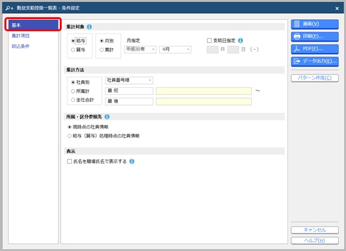
Task: Open the year dropdown under 月指定
Action: pyautogui.click(x=140, y=50)
